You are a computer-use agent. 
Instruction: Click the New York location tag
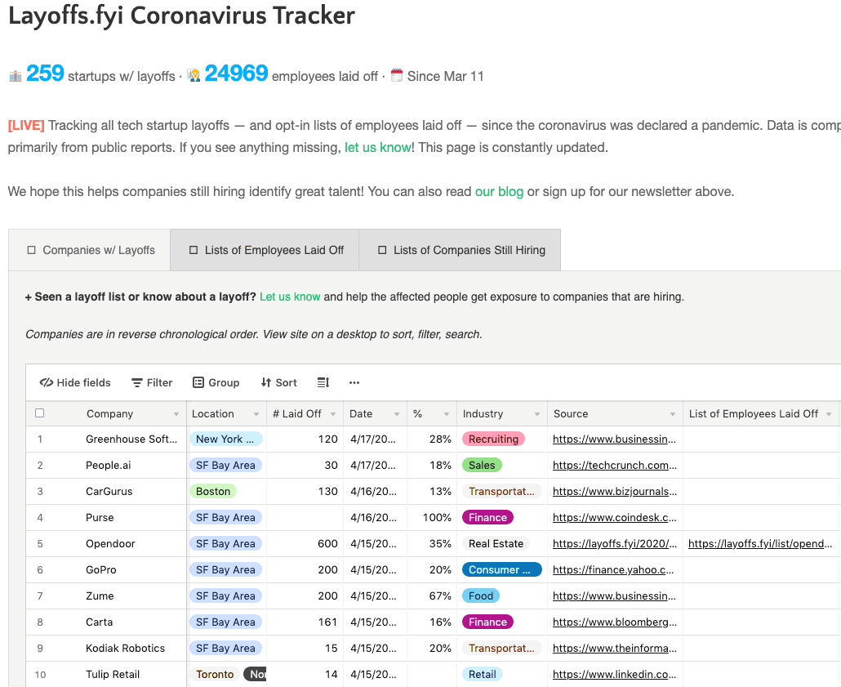coord(226,439)
